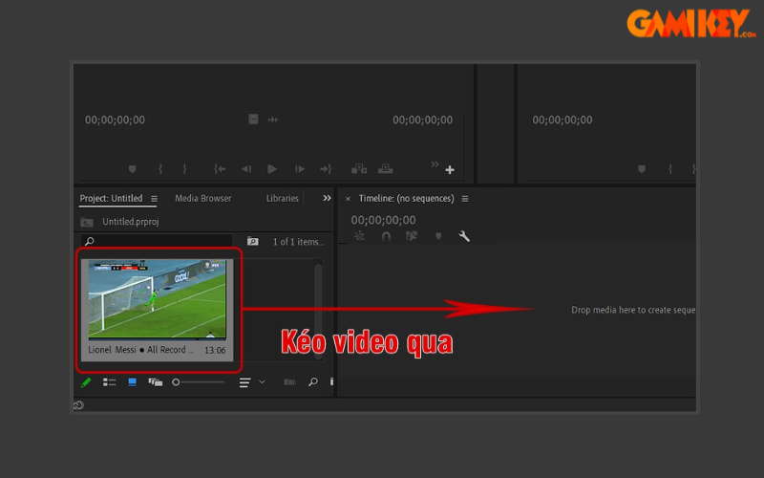Click the Automate to Sequence icon
764x478 pixels.
290,382
